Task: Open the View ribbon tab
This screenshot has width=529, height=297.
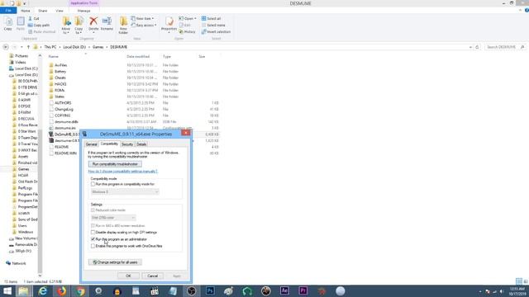Action: click(60, 11)
